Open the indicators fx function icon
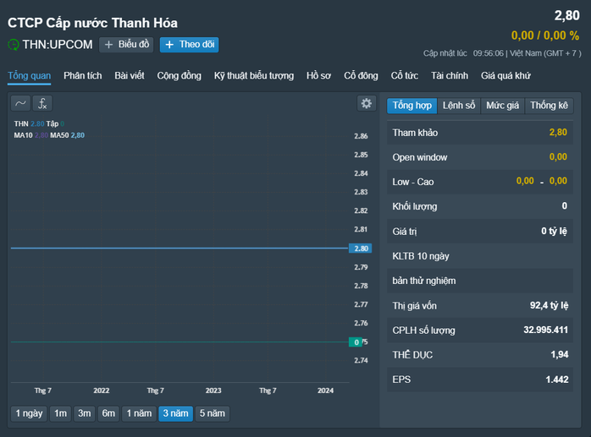This screenshot has width=591, height=437. [42, 103]
